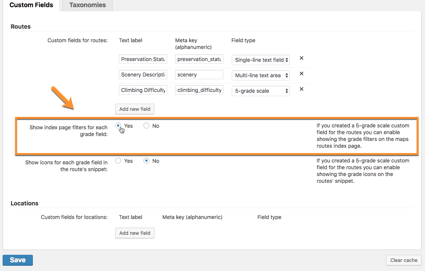Remove the Climbing Difficulty field row
The image size is (425, 271).
[302, 89]
